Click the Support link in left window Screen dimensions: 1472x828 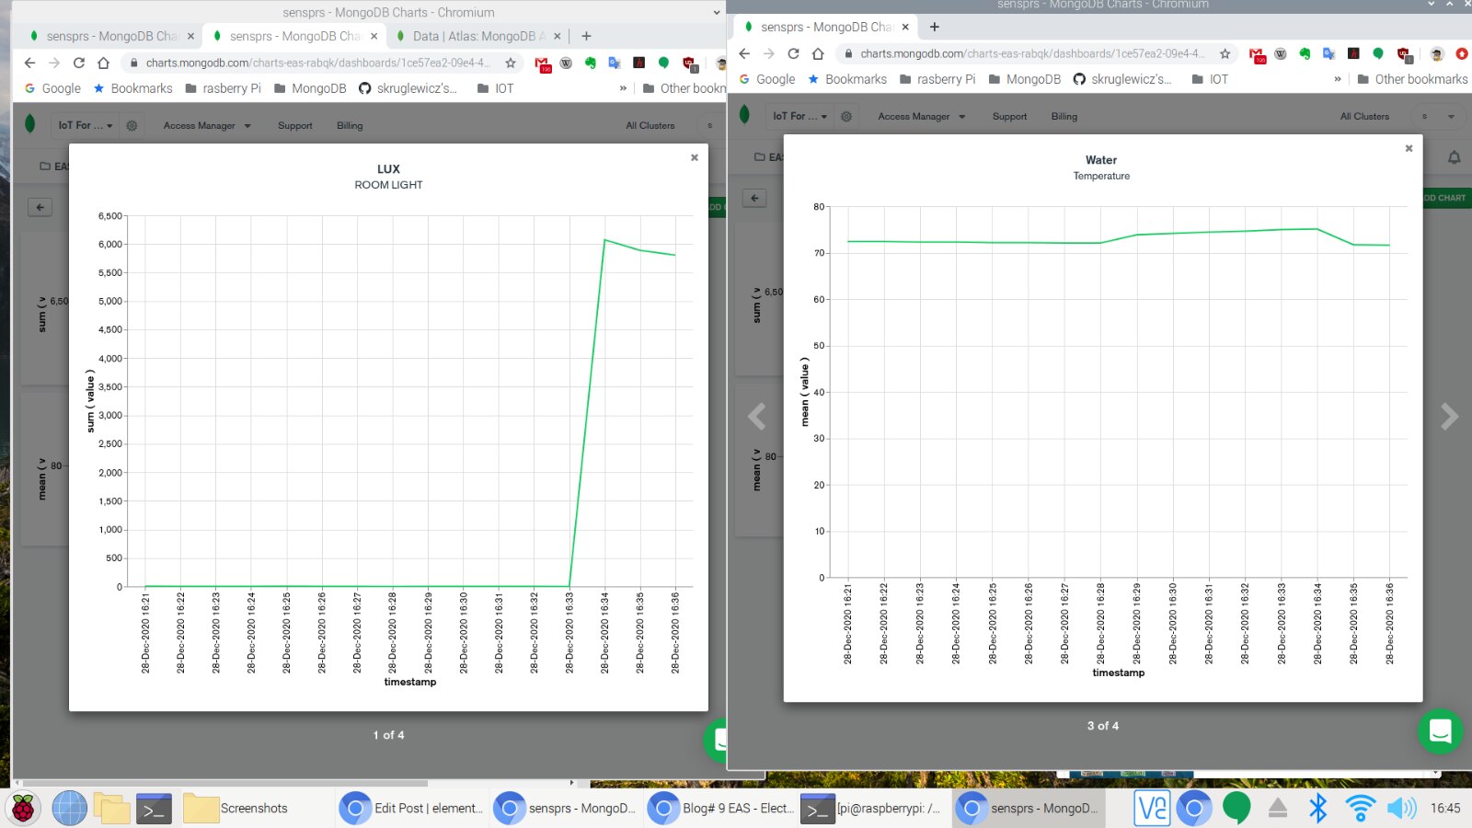click(x=295, y=125)
